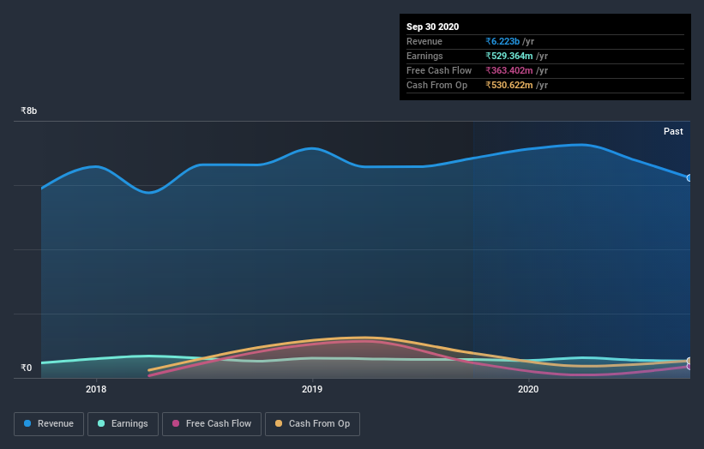The height and width of the screenshot is (449, 704).
Task: Click the 2019 axis label
Action: tap(312, 389)
